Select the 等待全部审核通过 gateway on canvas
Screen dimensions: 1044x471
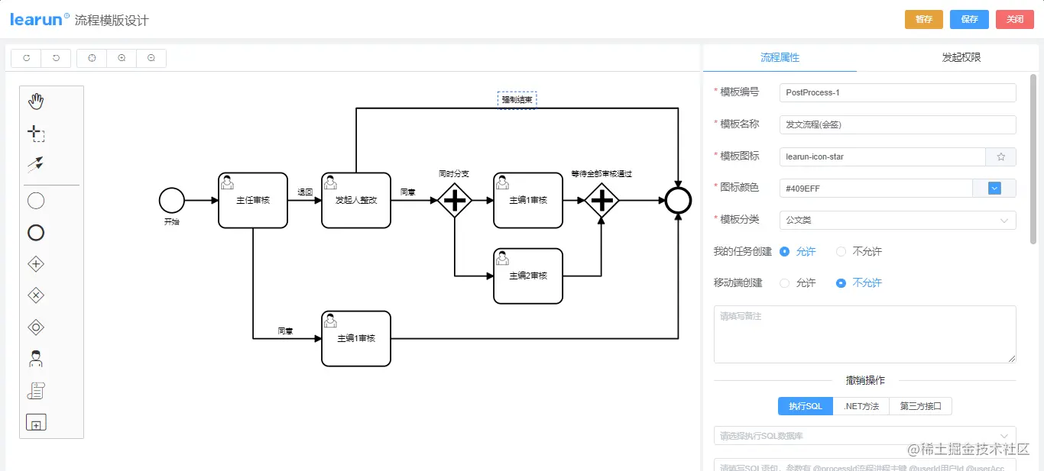point(601,201)
